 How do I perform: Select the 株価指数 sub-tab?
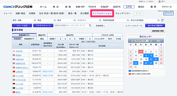point(17,39)
